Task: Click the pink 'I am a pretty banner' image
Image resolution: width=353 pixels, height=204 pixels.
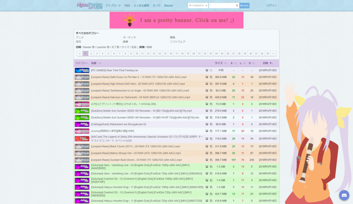Action: [x=176, y=20]
